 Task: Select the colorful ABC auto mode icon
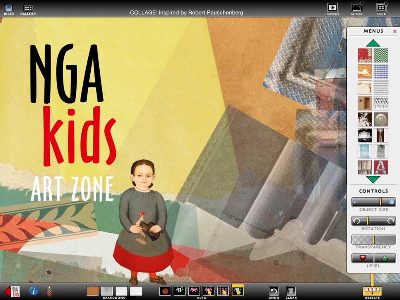(x=180, y=291)
